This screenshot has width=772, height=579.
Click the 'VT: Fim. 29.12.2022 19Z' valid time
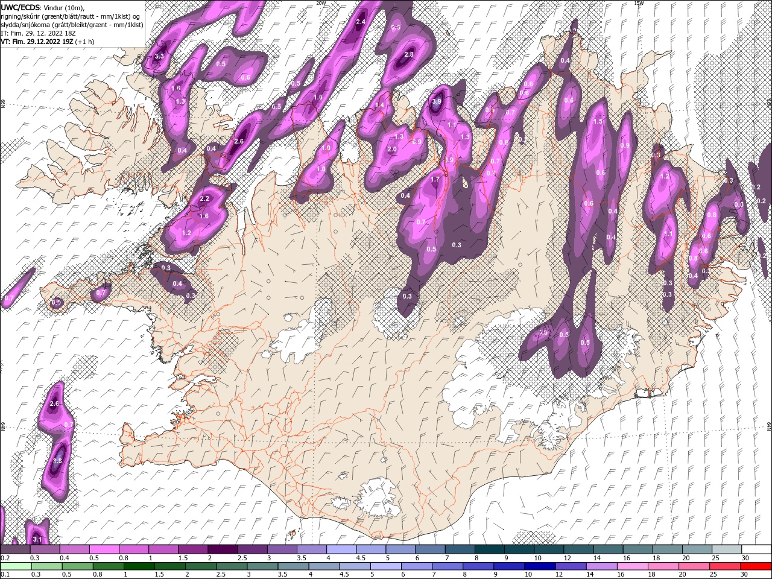pos(37,42)
